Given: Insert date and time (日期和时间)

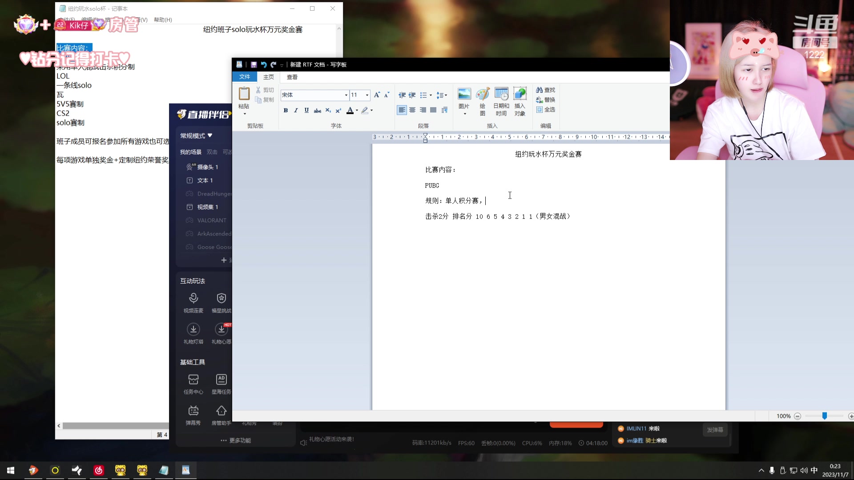Looking at the screenshot, I should coord(501,101).
